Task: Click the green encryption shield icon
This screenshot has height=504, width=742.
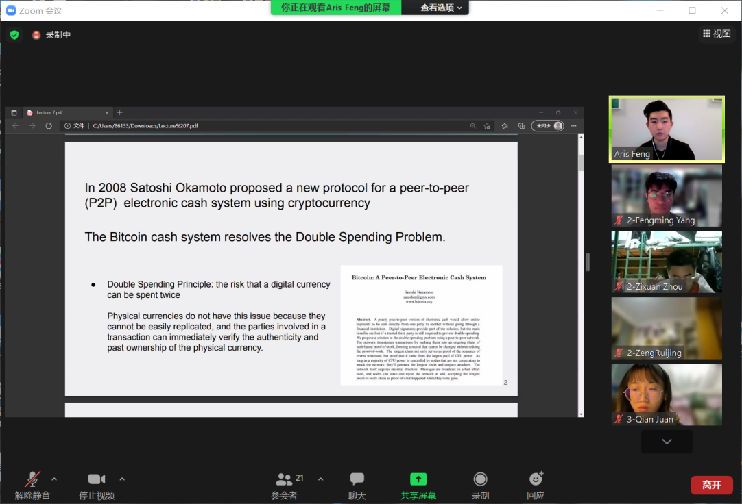Action: pyautogui.click(x=14, y=35)
